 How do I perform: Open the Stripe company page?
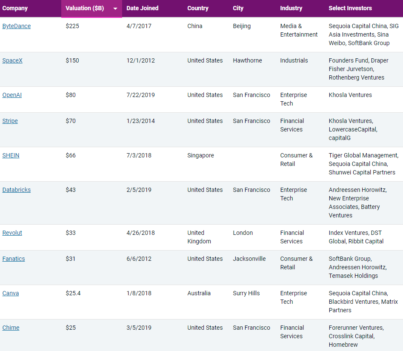10,121
